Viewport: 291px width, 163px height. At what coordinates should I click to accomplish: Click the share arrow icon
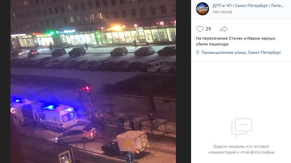(223, 29)
